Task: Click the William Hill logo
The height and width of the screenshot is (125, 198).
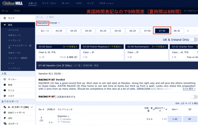Action: (x=13, y=3)
